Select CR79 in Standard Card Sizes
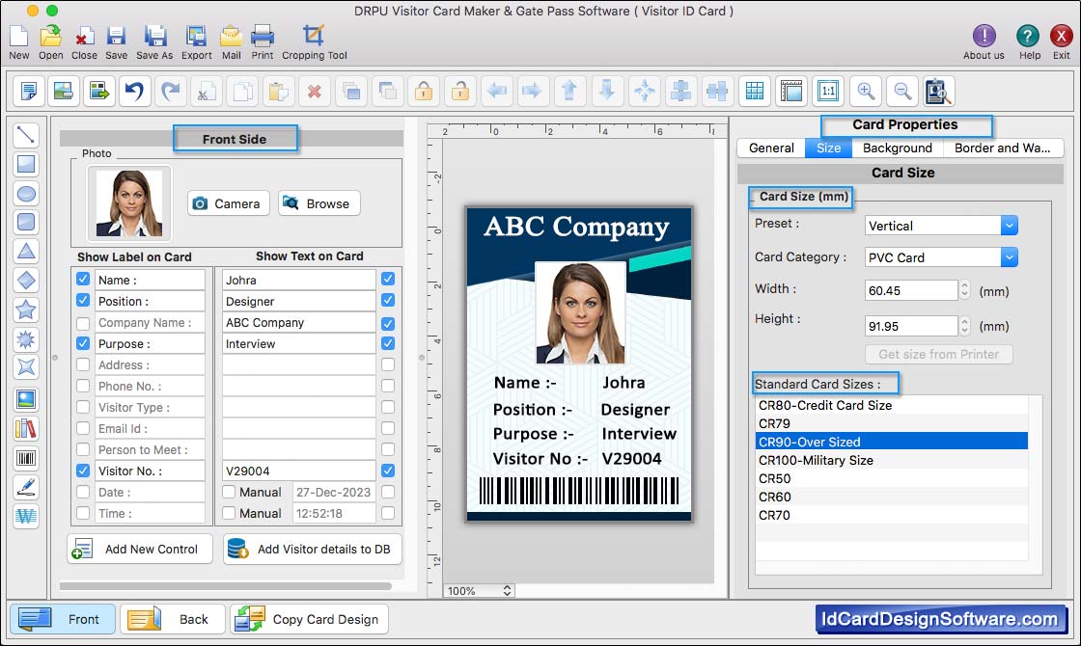The image size is (1081, 646). [892, 423]
